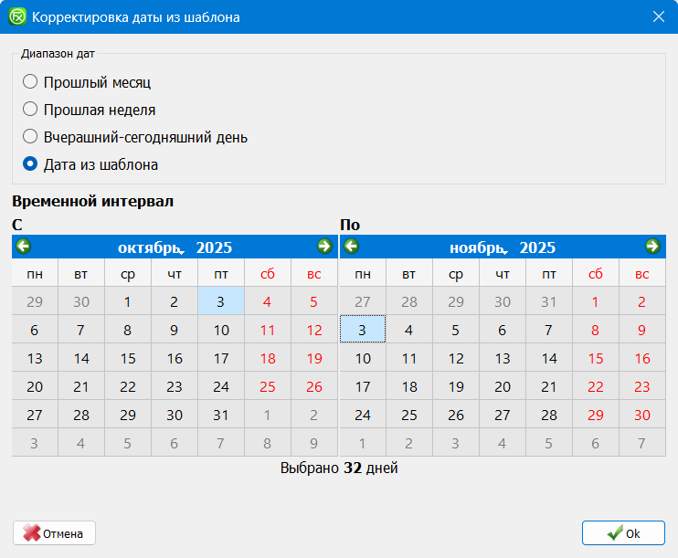Go to previous month in end calendar
The height and width of the screenshot is (558, 678).
(x=351, y=247)
